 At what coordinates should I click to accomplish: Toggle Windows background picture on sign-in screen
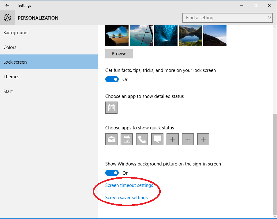tap(112, 173)
